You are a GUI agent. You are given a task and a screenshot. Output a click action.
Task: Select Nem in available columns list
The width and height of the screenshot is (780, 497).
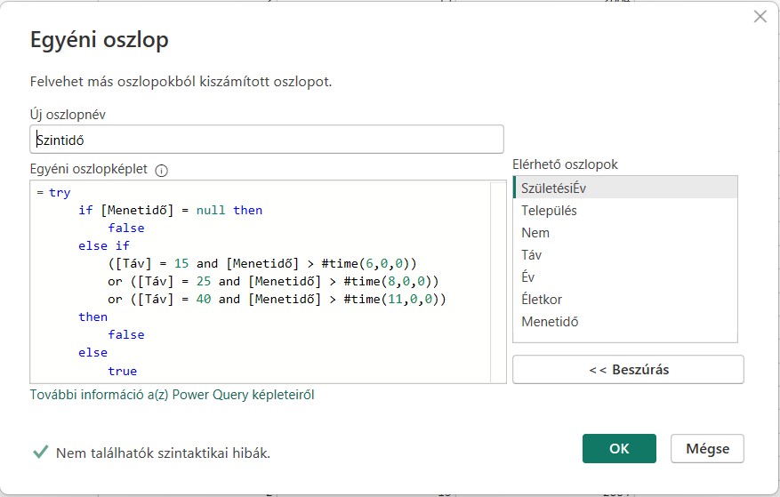624,232
